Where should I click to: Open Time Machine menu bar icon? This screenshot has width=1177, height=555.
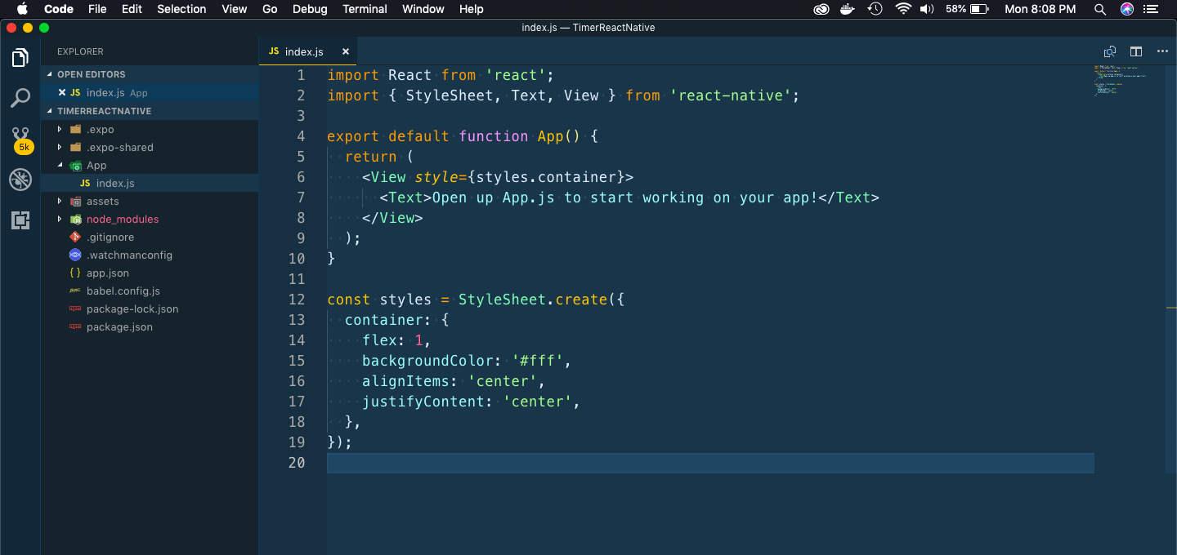click(x=875, y=9)
